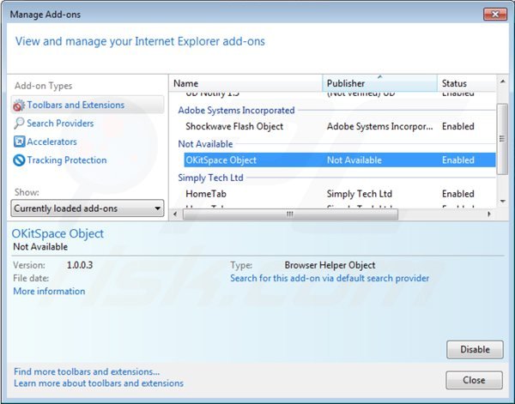Close the Manage Add-ons window
515x404 pixels.
[x=495, y=14]
